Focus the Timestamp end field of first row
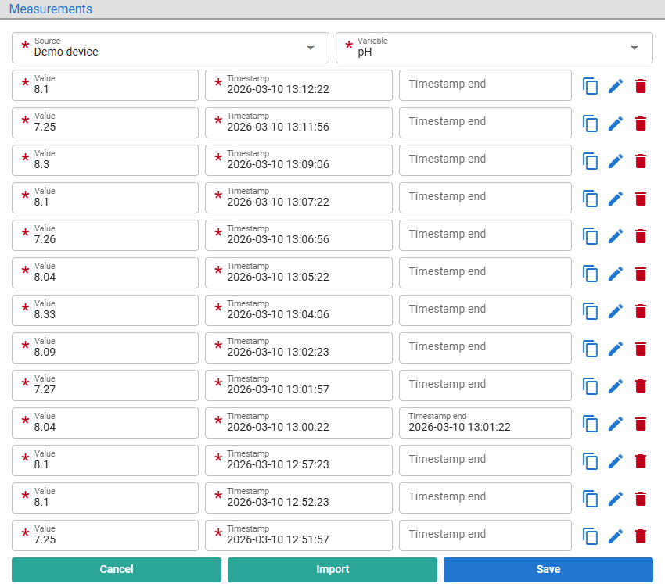The image size is (665, 584). (485, 85)
